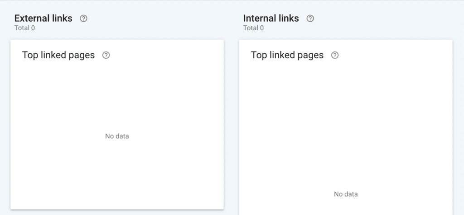The image size is (464, 215).
Task: Click Top linked pages title in External card
Action: [x=58, y=55]
